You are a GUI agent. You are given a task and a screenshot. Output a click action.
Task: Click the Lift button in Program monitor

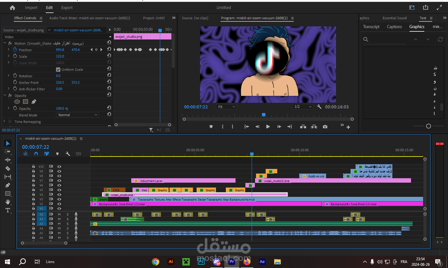tap(303, 127)
